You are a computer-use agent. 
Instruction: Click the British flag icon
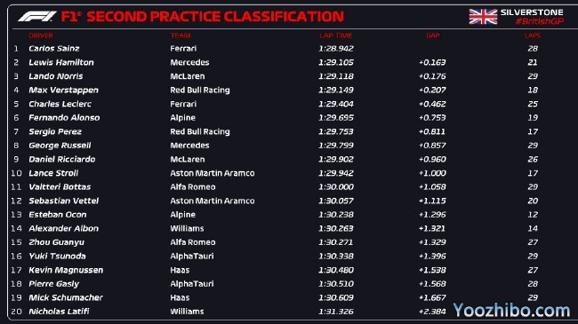click(483, 17)
